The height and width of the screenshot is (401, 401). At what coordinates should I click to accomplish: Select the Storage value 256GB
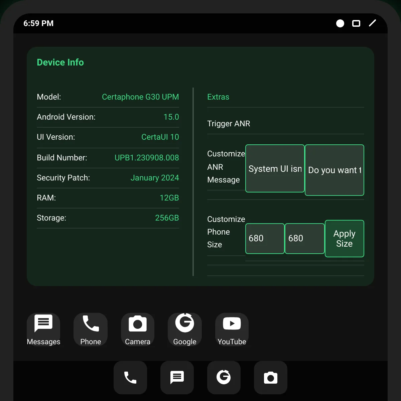[x=167, y=218]
